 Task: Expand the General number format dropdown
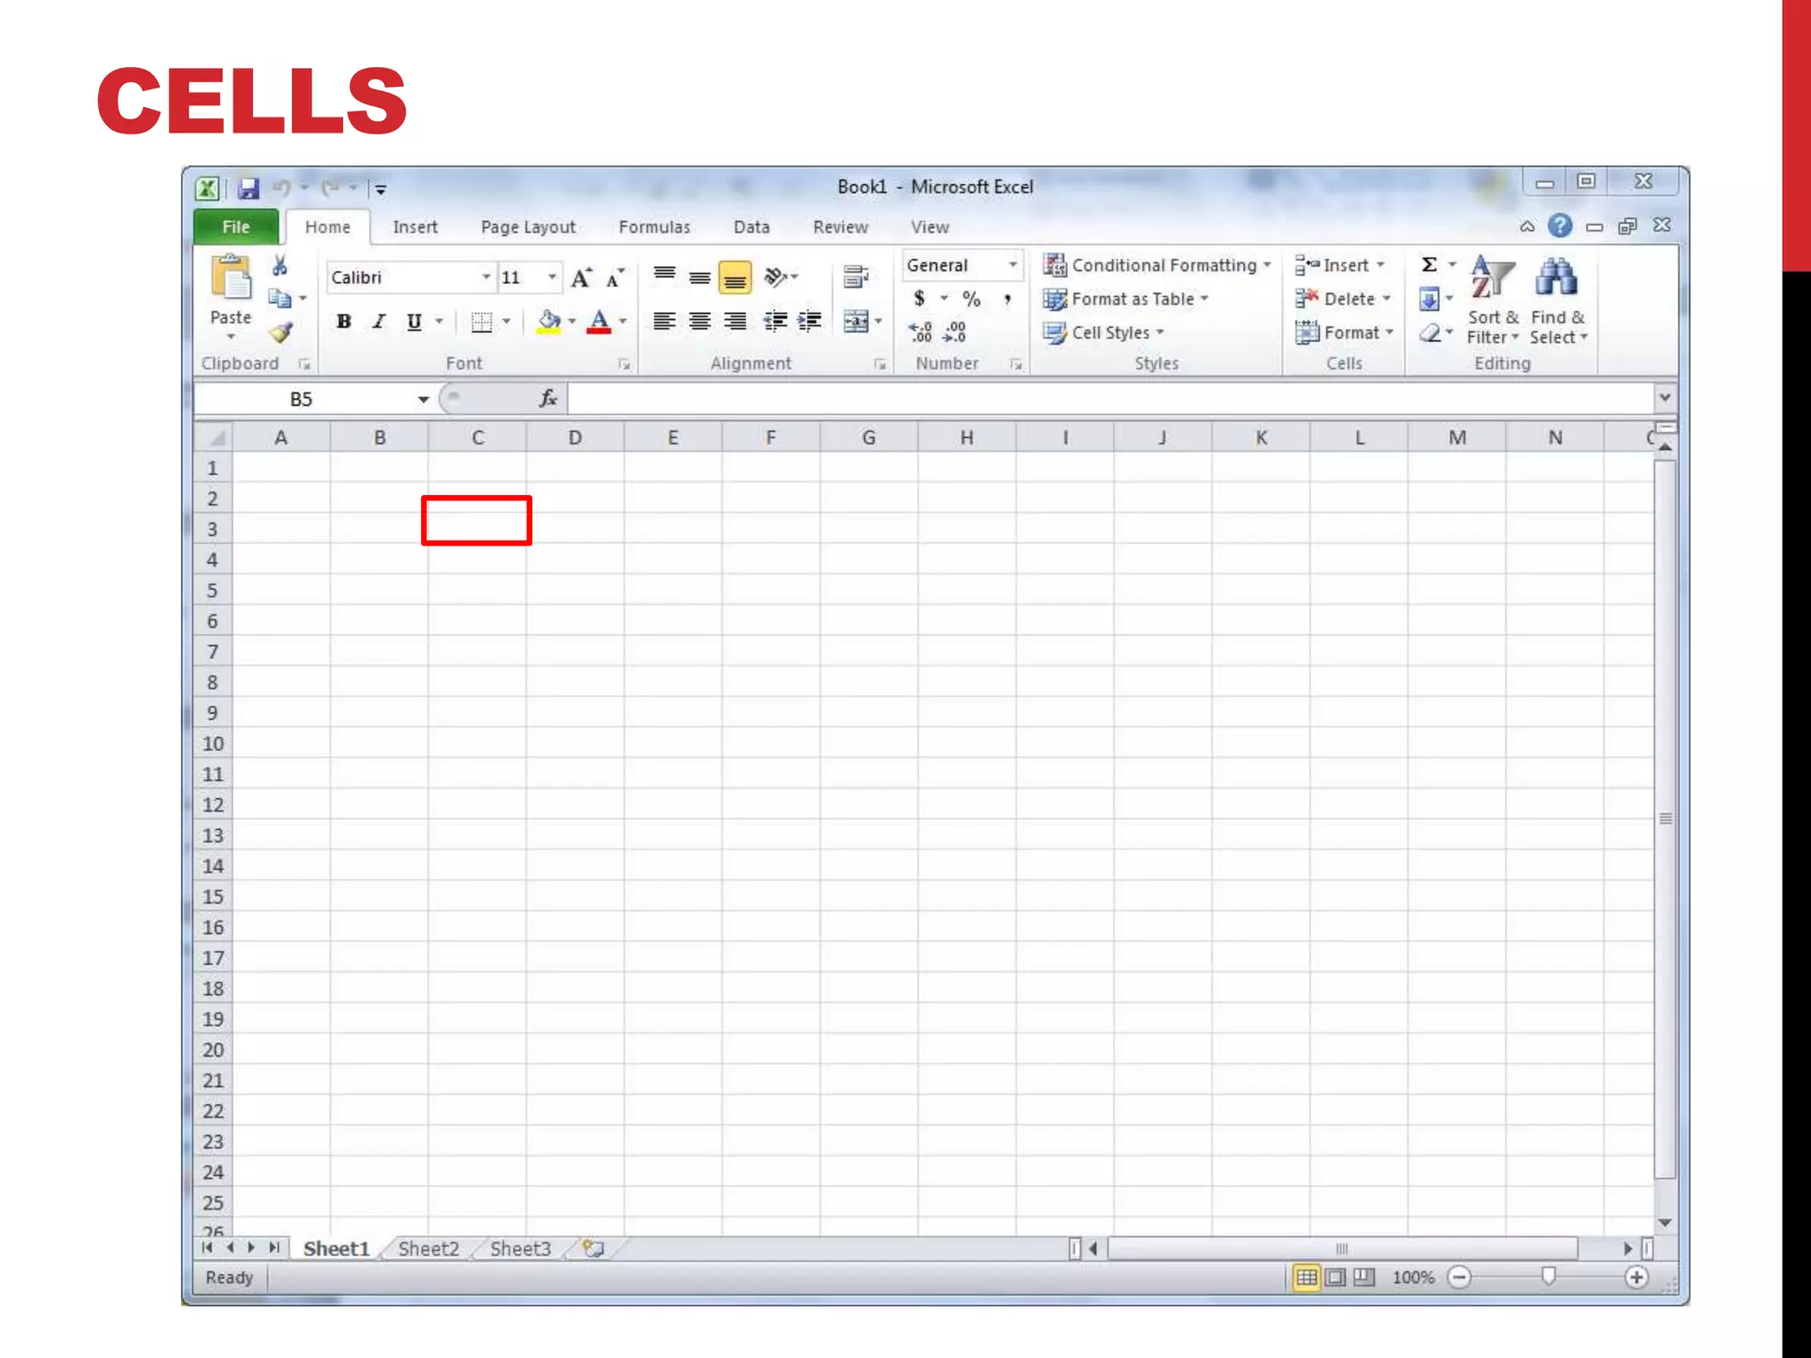coord(1012,265)
